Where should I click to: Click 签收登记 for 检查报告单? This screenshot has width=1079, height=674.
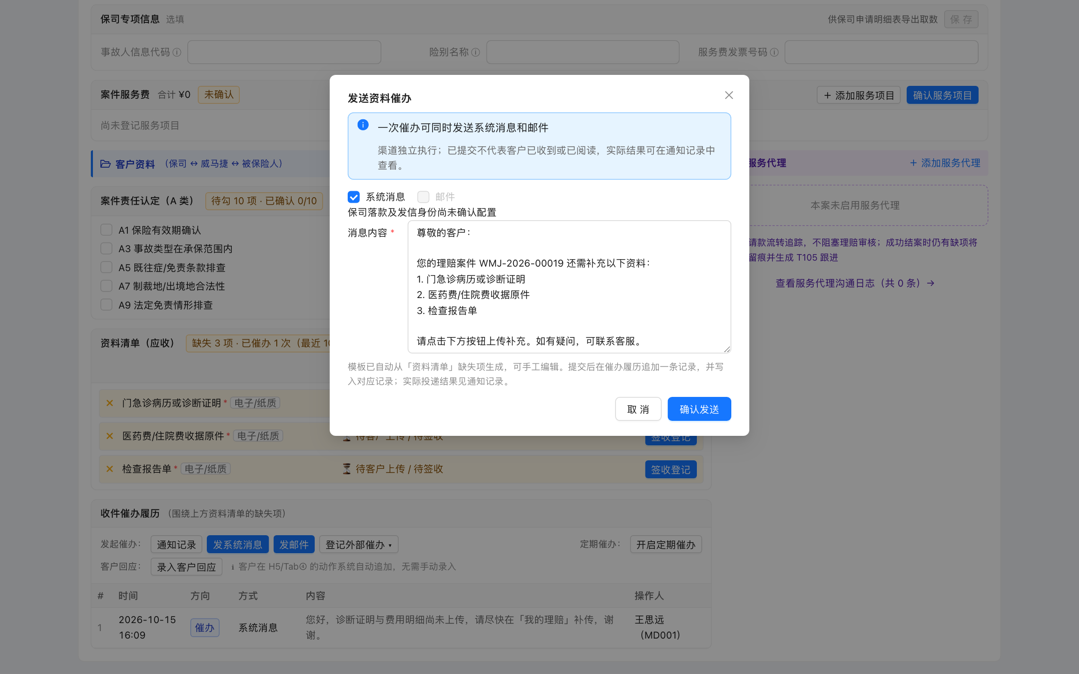(670, 469)
